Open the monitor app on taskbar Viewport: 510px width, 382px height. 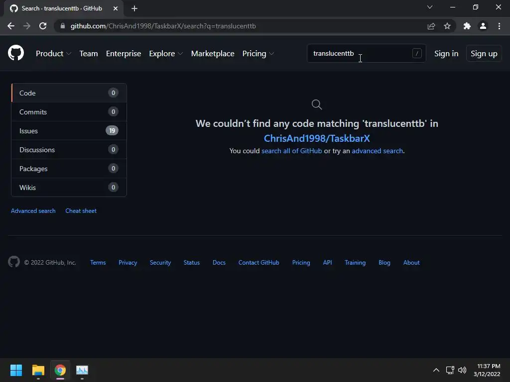click(82, 370)
